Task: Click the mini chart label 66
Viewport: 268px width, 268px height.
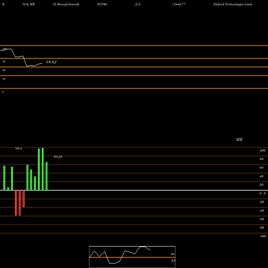Action: [x=173, y=254]
